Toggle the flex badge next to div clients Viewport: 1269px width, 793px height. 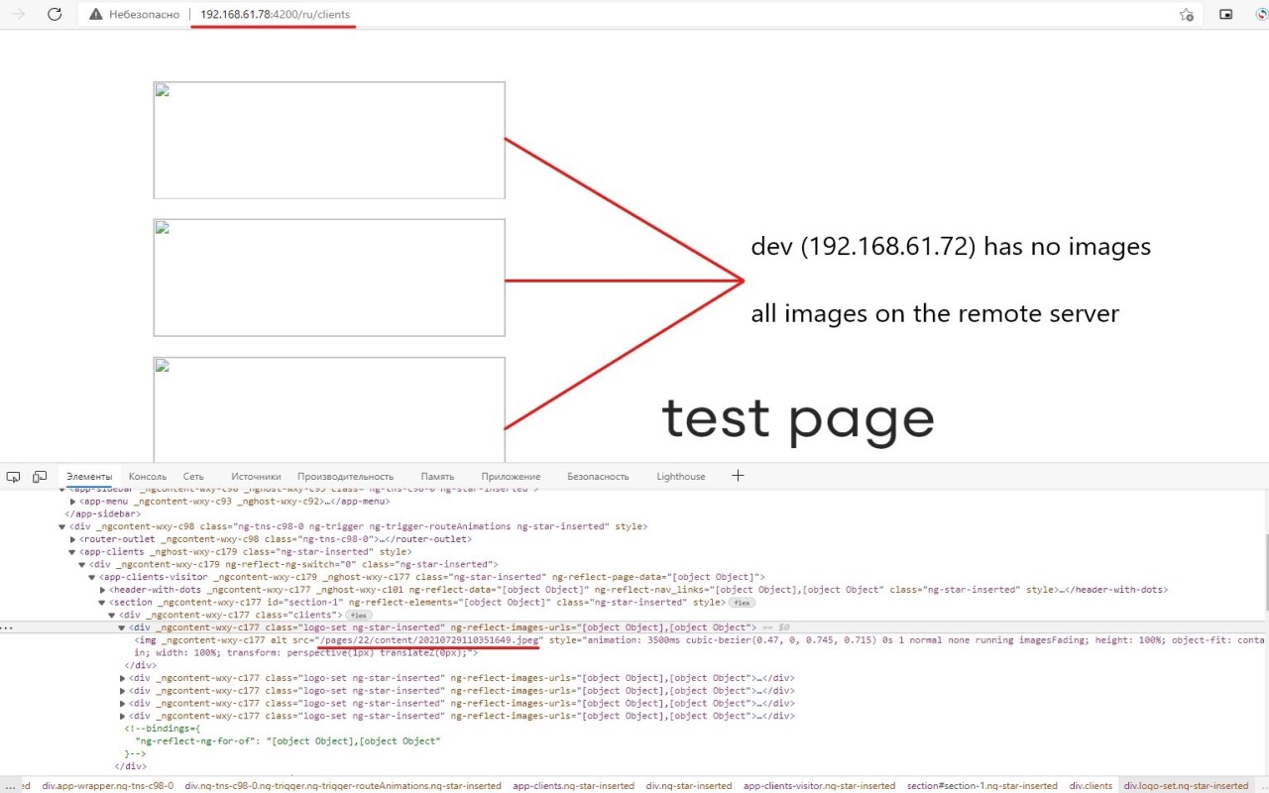point(358,616)
